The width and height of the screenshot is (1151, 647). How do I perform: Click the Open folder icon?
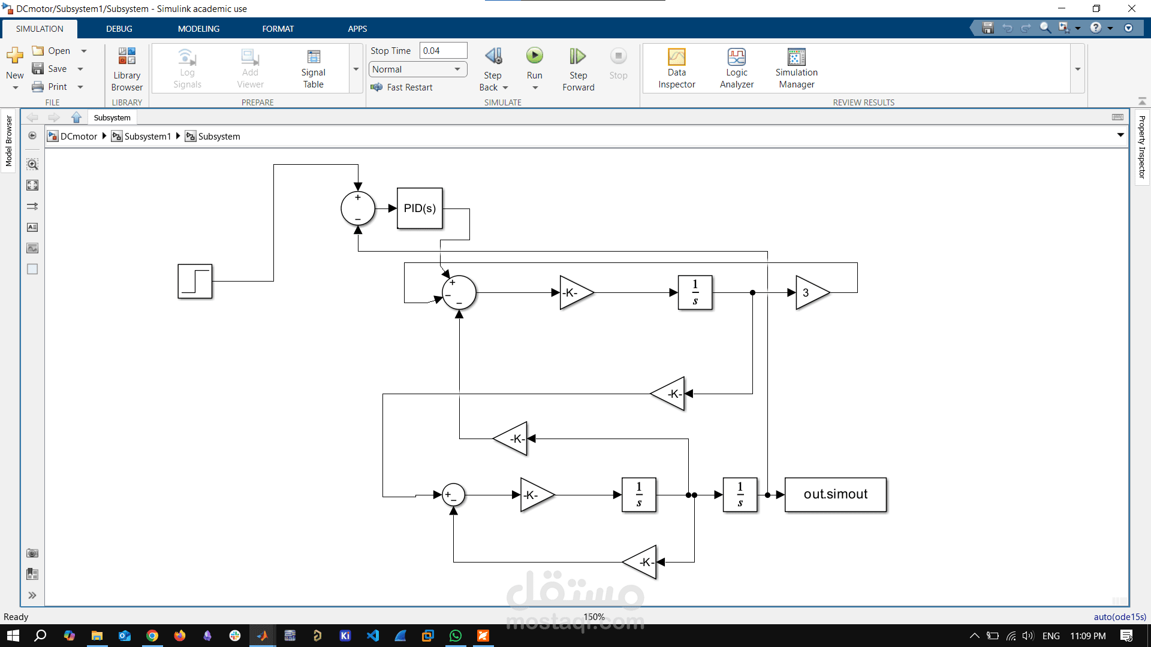[38, 51]
